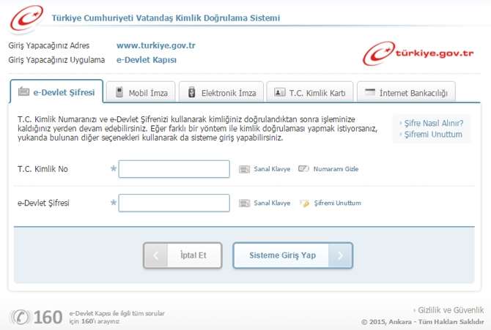Click the İnternet Bankacılığı card icon

coord(370,92)
